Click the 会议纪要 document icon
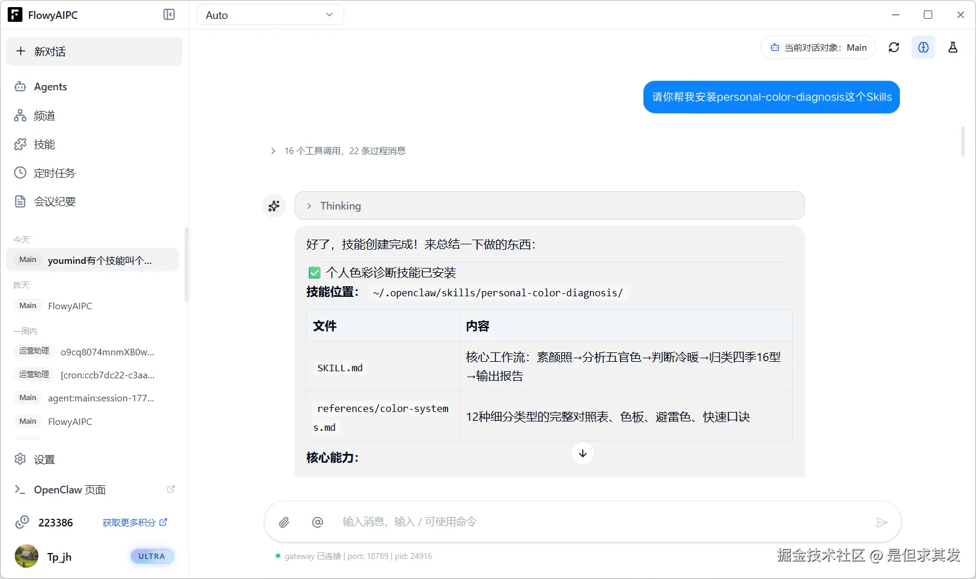976x579 pixels. (x=20, y=202)
